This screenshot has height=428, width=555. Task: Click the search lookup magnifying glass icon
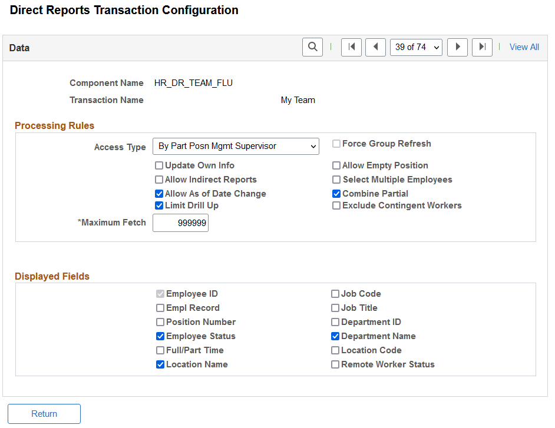point(312,47)
